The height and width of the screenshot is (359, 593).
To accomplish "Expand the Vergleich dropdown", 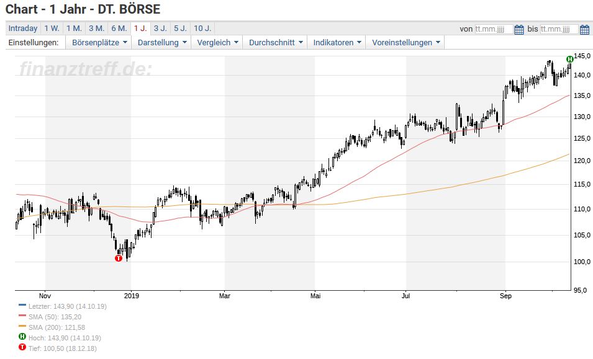I will point(217,43).
